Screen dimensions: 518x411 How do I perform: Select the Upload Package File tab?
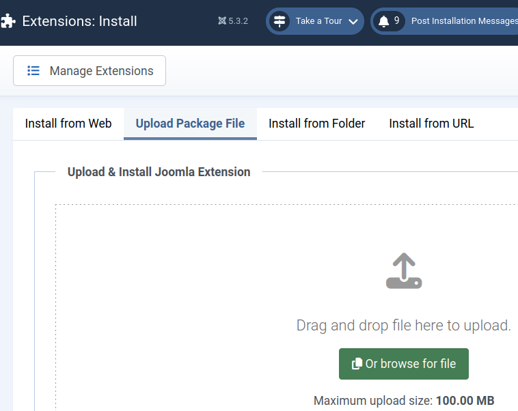pos(190,124)
